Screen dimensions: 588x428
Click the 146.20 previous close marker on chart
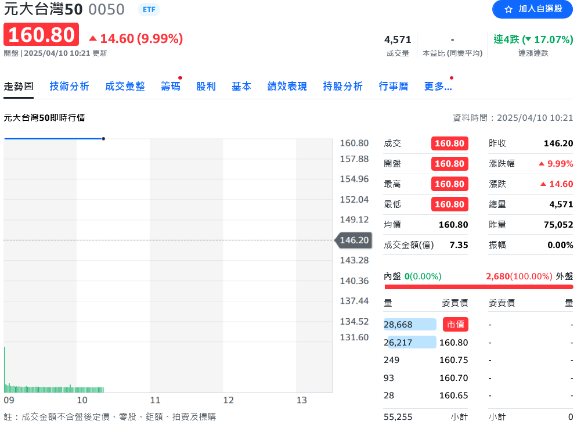click(353, 240)
